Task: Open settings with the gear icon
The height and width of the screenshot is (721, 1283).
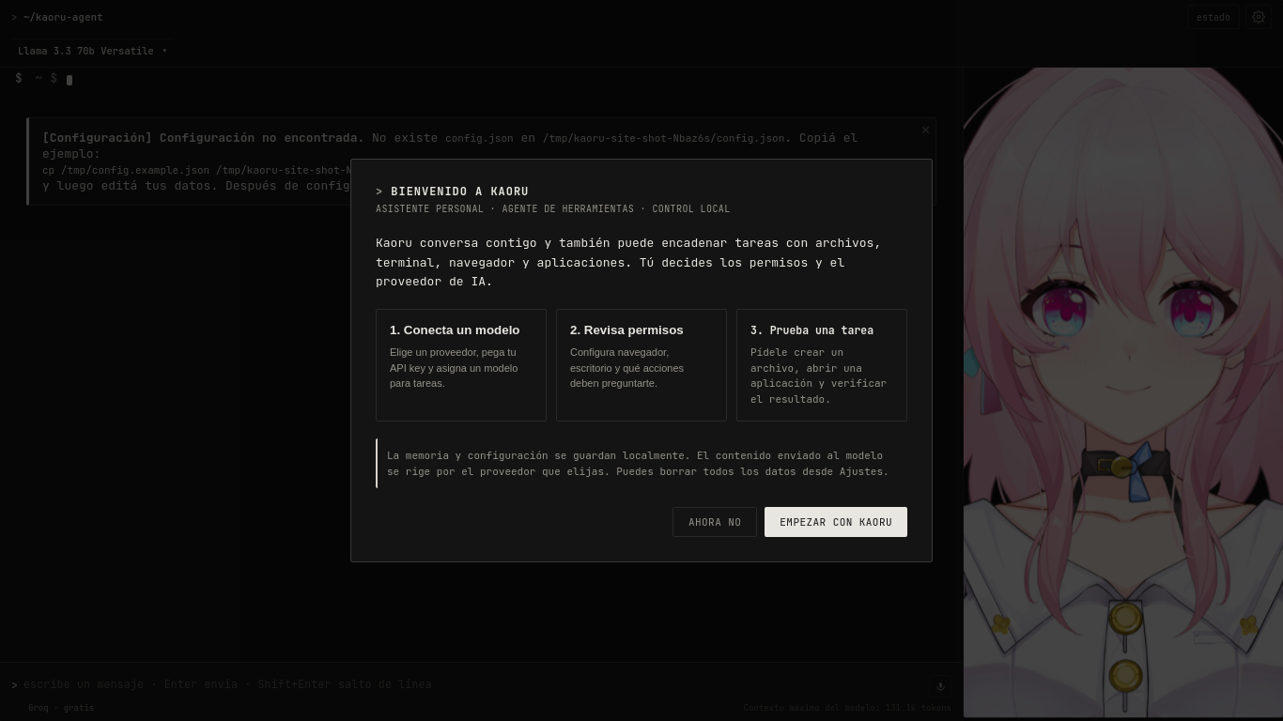Action: 1259,17
